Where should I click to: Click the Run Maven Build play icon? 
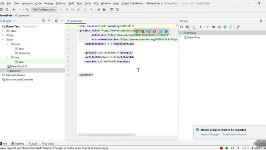[208, 27]
